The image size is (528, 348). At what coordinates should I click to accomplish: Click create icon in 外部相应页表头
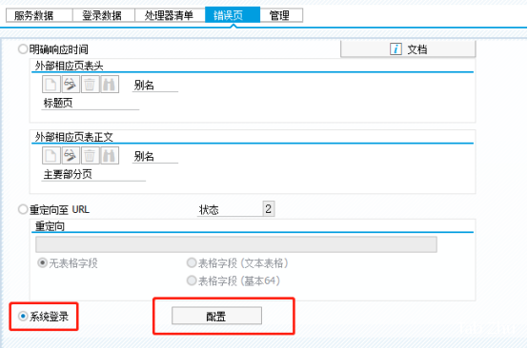click(x=51, y=84)
